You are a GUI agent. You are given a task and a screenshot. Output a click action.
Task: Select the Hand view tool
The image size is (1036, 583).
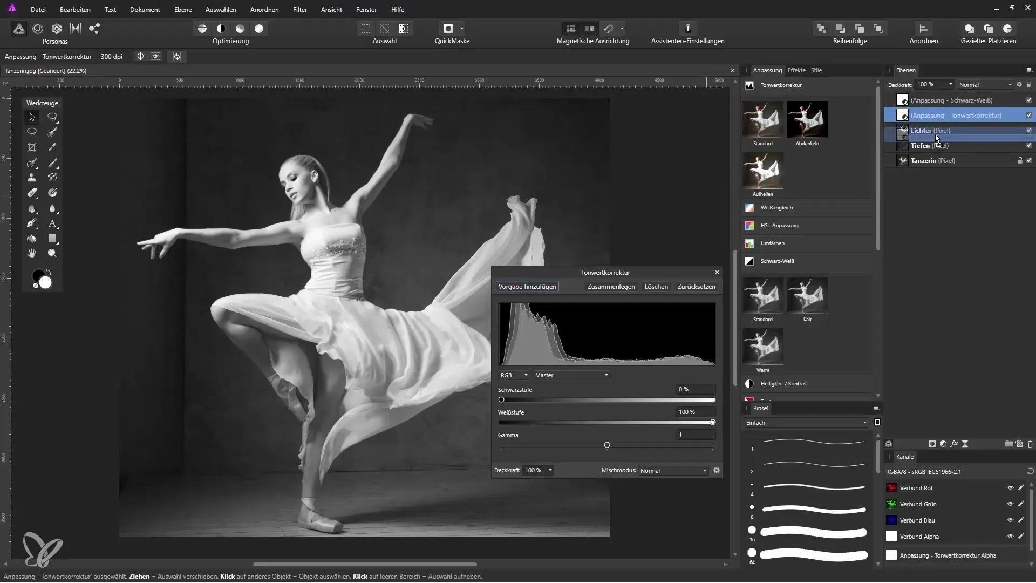point(32,253)
